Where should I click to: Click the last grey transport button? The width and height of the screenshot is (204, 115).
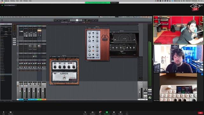click(81, 20)
